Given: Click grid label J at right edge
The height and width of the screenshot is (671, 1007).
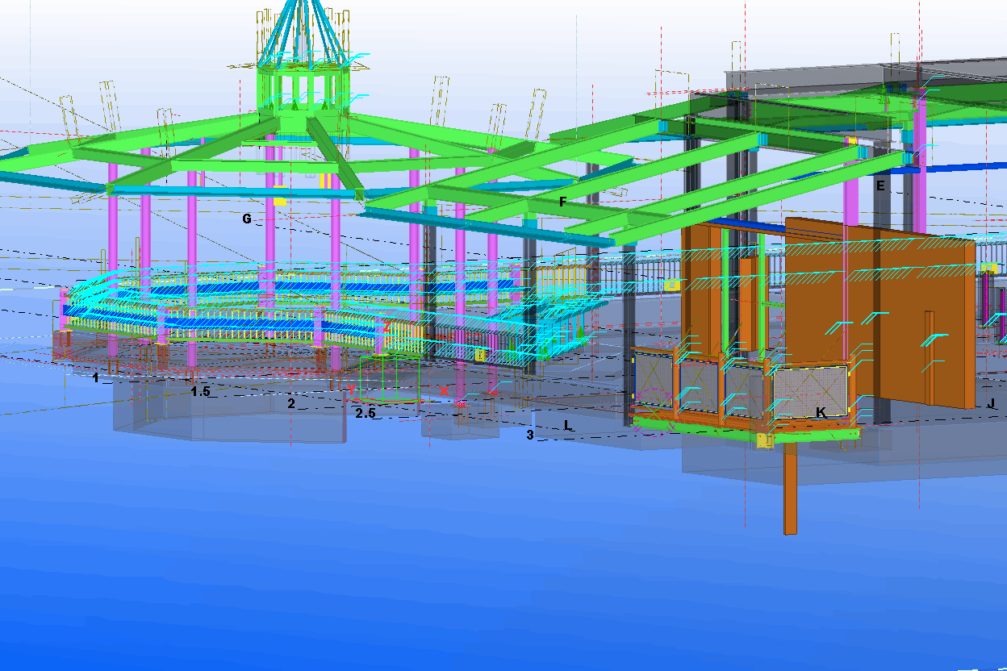Looking at the screenshot, I should point(991,403).
